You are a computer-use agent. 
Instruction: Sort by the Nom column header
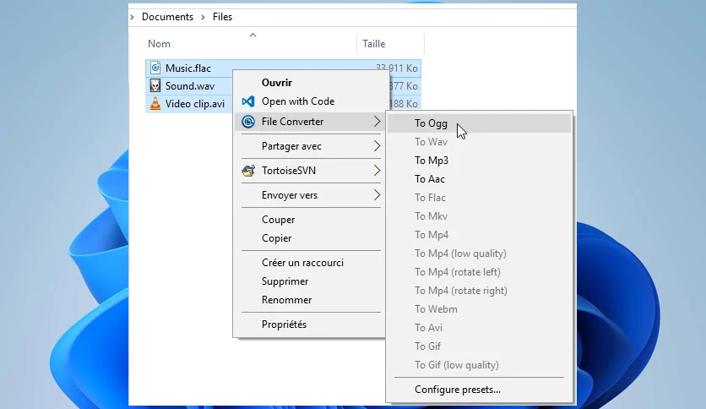click(x=159, y=44)
